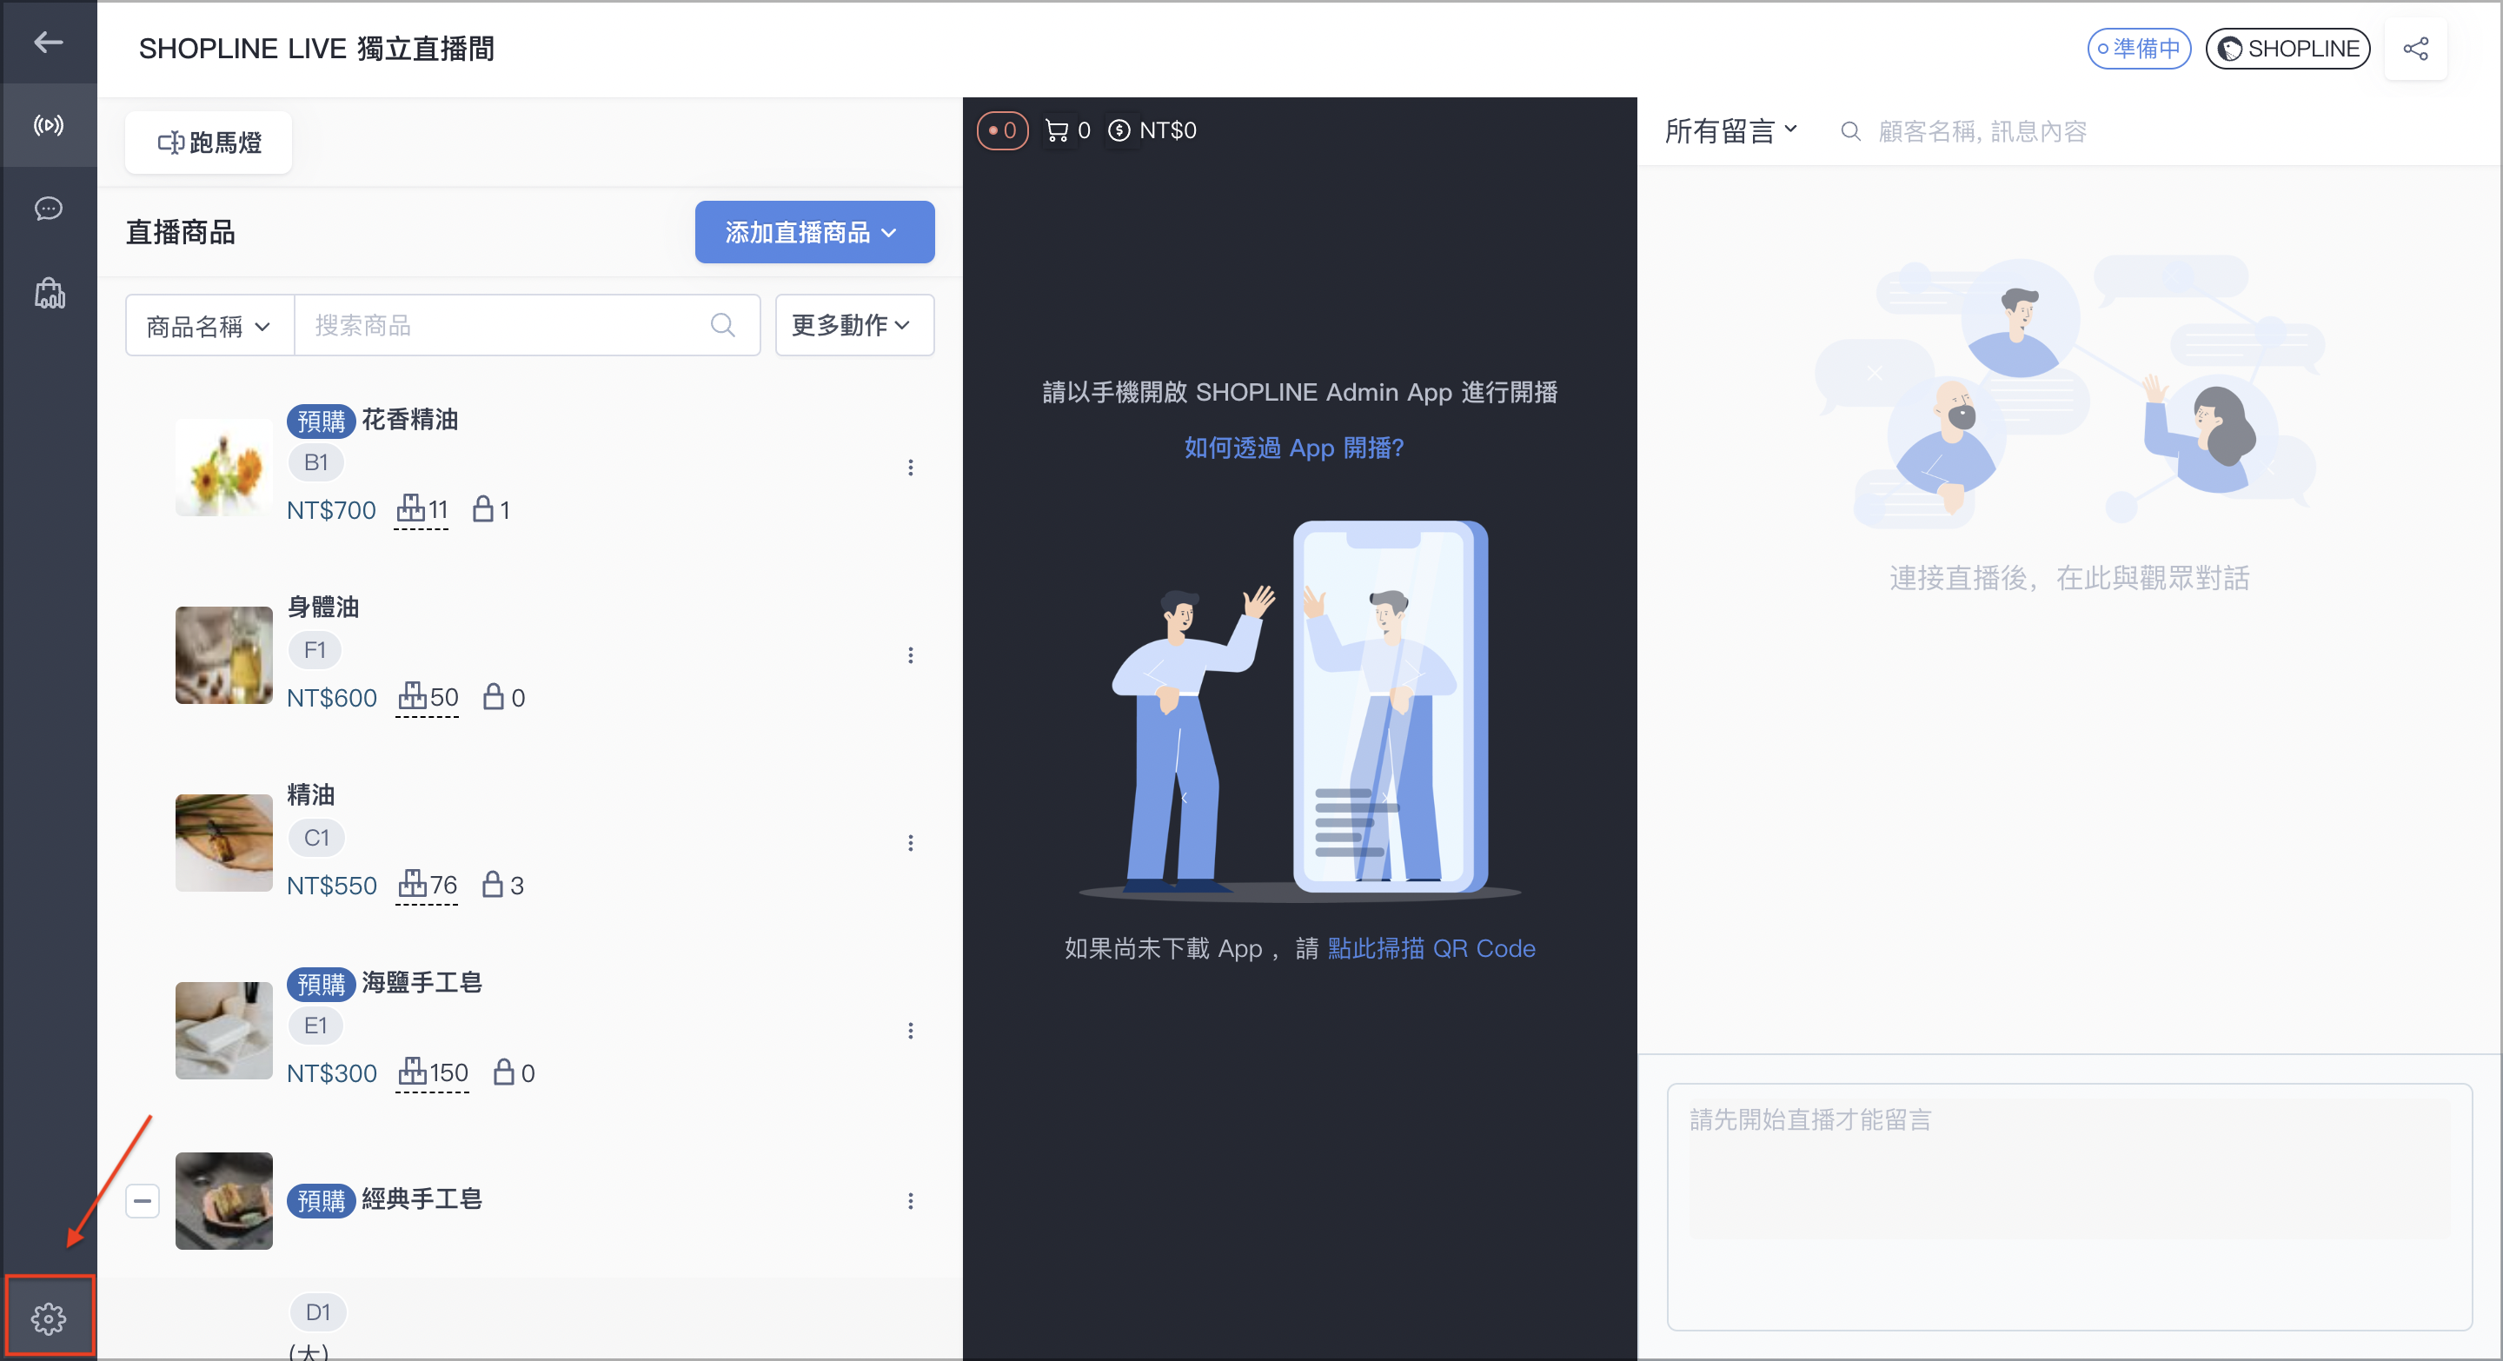Open the 點此掃描 QR Code link
Image resolution: width=2503 pixels, height=1361 pixels.
point(1431,948)
